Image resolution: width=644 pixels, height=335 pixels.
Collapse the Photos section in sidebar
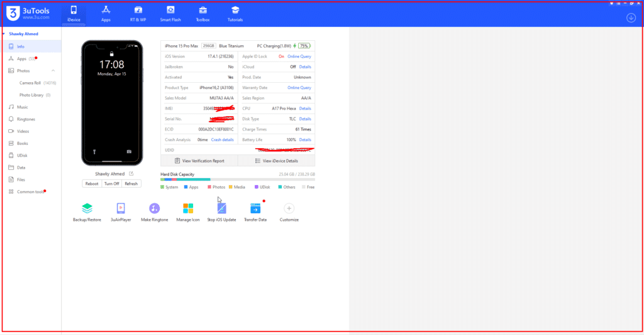tap(53, 71)
